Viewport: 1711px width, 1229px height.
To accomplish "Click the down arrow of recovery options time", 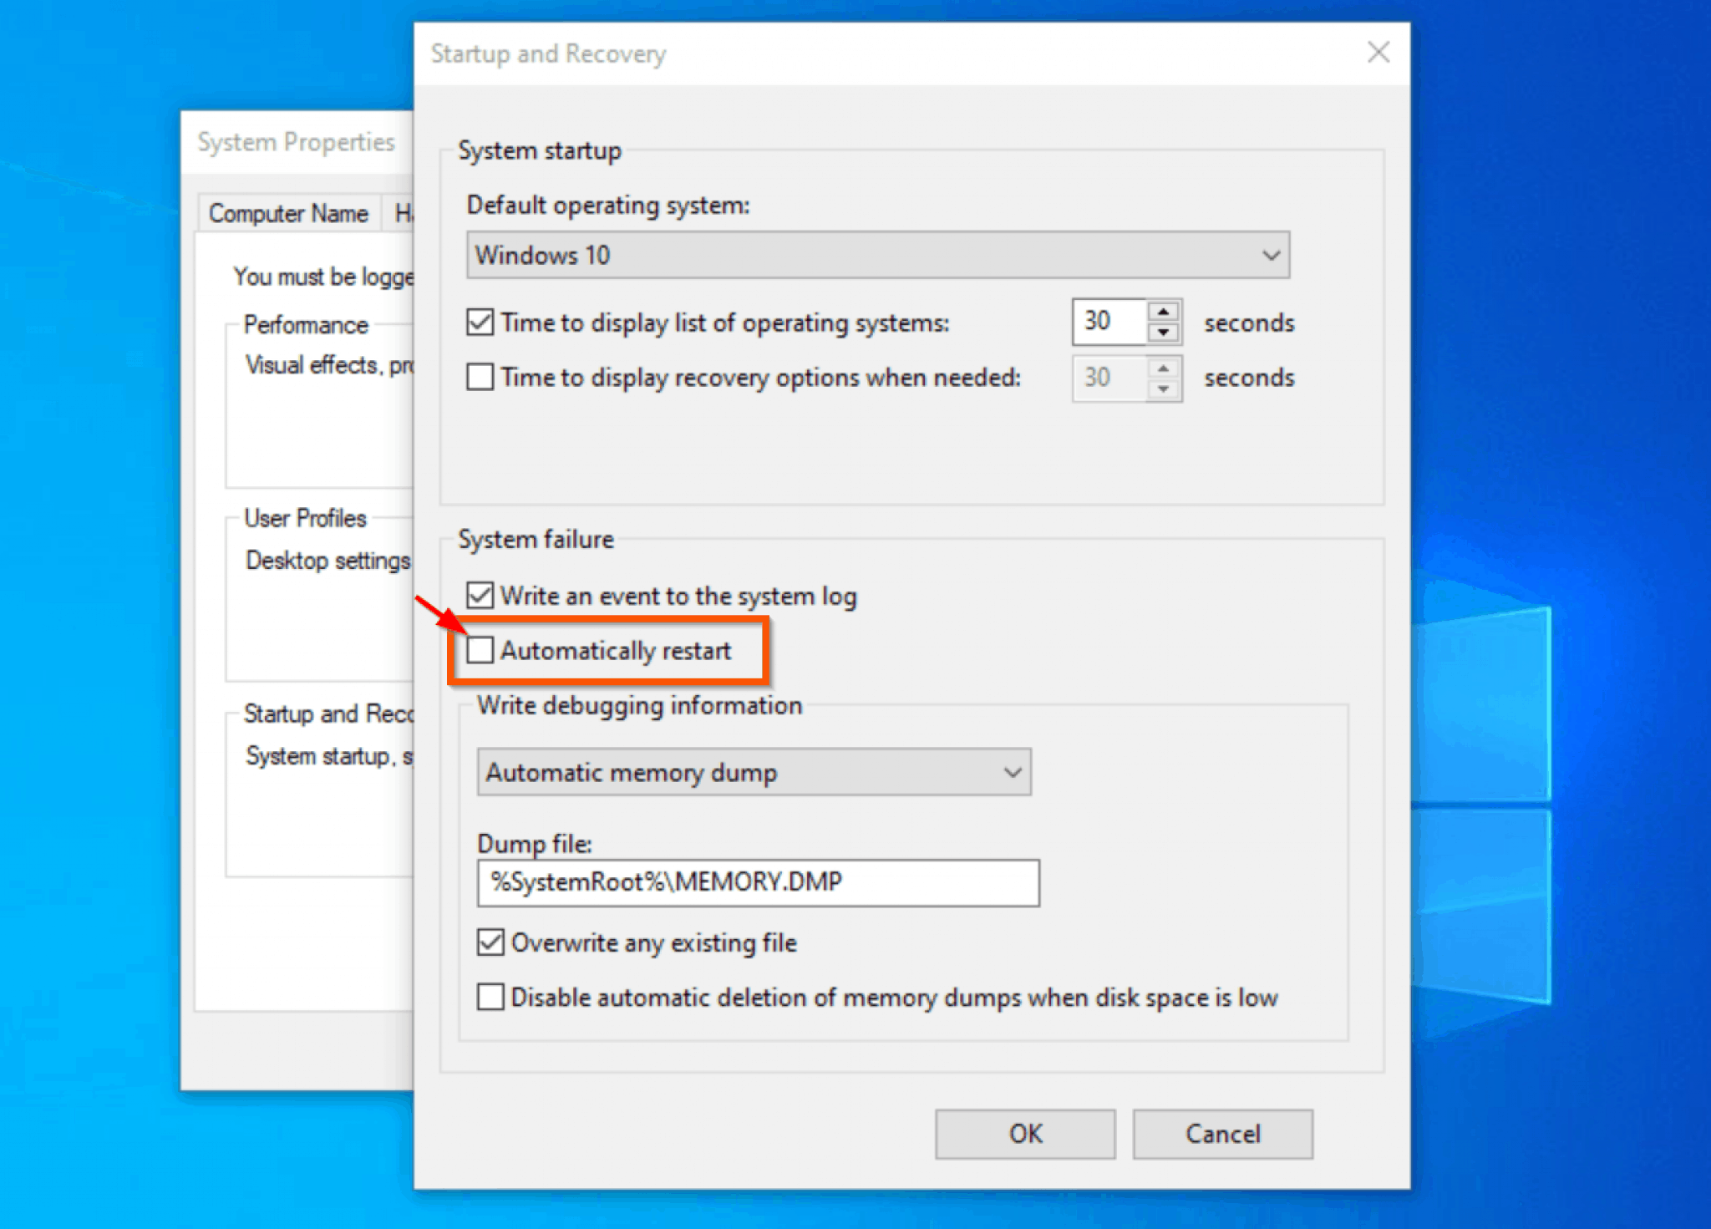I will point(1163,389).
